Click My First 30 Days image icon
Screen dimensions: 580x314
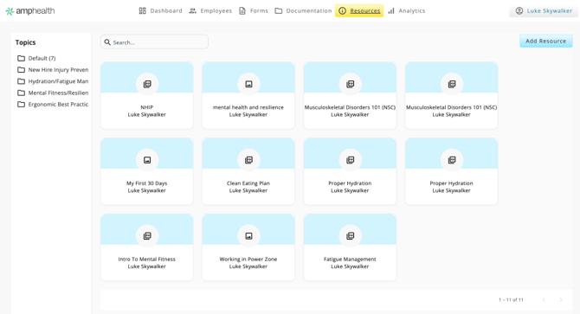(147, 160)
